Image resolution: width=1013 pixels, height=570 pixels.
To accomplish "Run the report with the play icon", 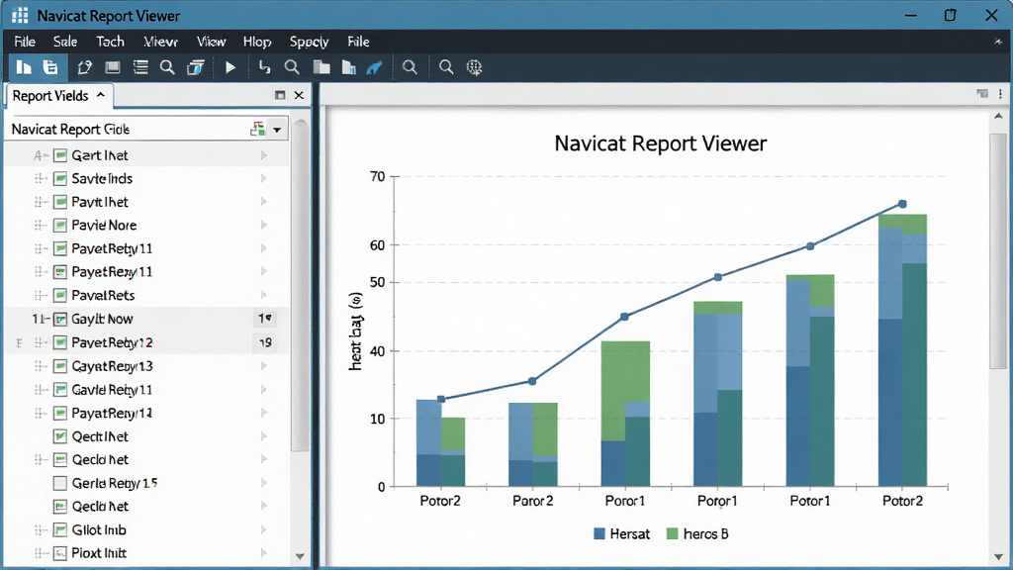I will coord(230,67).
